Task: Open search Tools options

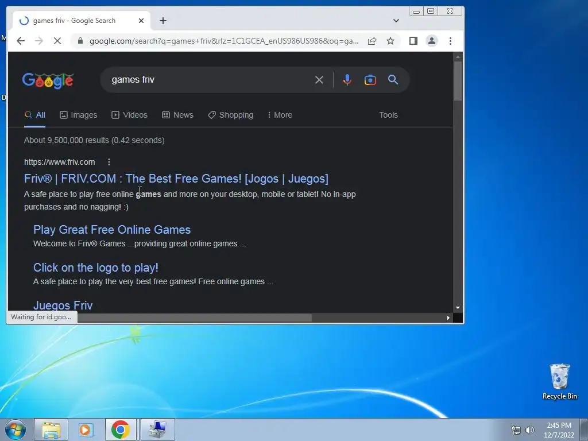Action: (x=389, y=115)
